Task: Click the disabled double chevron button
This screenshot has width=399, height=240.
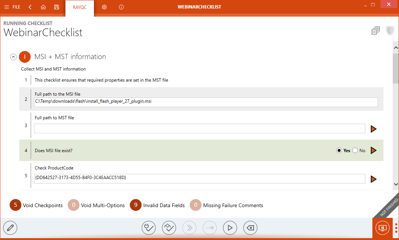Action: tap(189, 228)
